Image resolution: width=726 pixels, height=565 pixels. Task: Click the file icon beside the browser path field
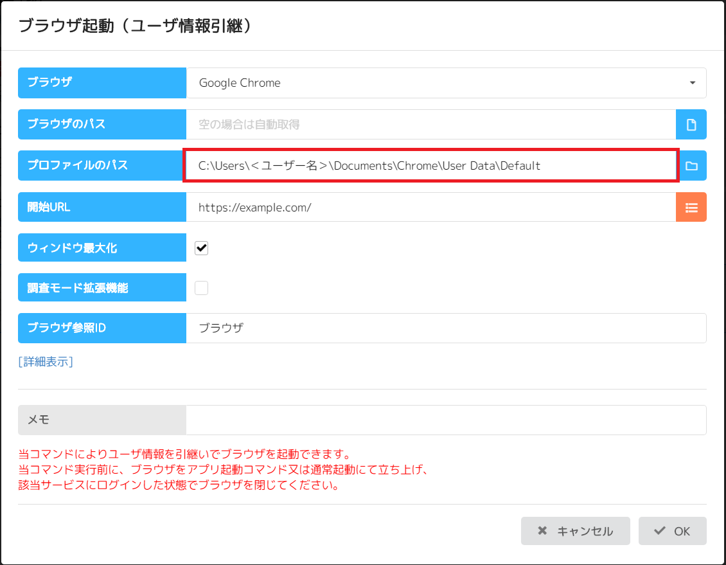click(691, 125)
